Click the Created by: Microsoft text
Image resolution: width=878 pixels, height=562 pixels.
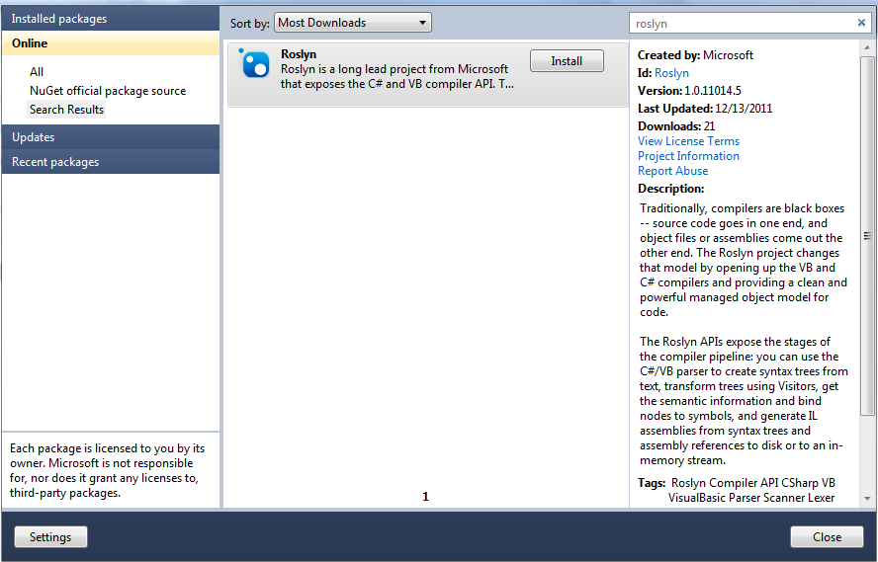tap(695, 55)
